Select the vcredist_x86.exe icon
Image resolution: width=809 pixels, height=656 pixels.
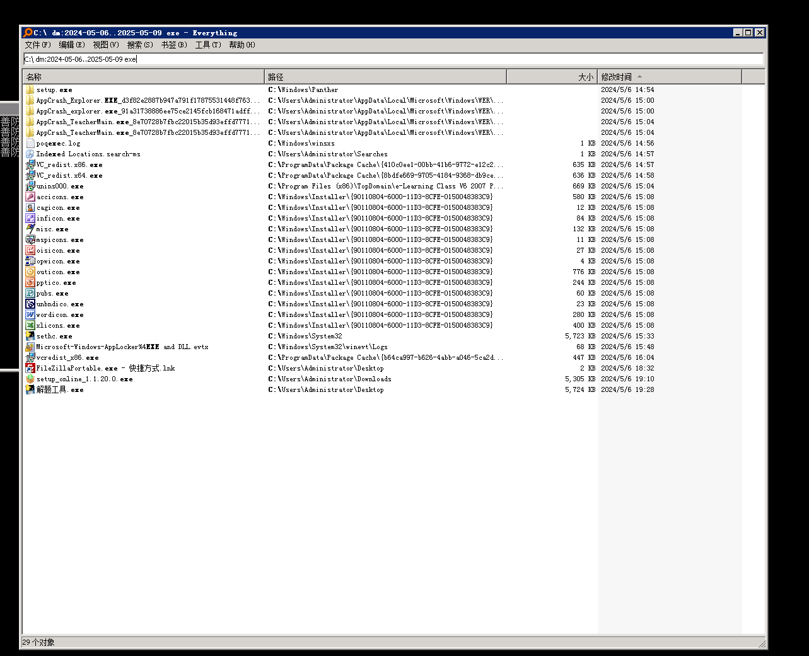[30, 357]
